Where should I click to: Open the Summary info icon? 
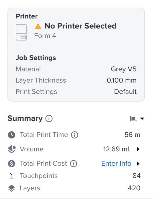[49, 118]
